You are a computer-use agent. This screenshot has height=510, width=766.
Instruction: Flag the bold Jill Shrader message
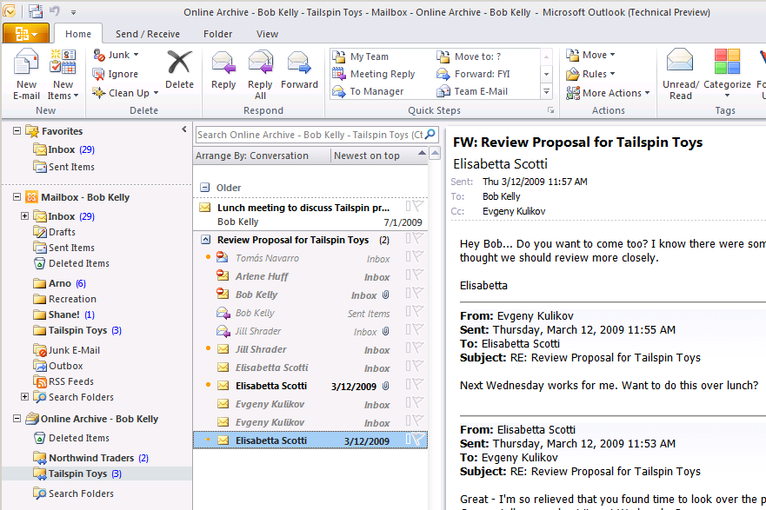click(418, 348)
